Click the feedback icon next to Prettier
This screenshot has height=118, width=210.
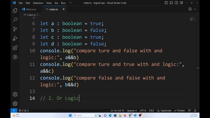(189, 110)
